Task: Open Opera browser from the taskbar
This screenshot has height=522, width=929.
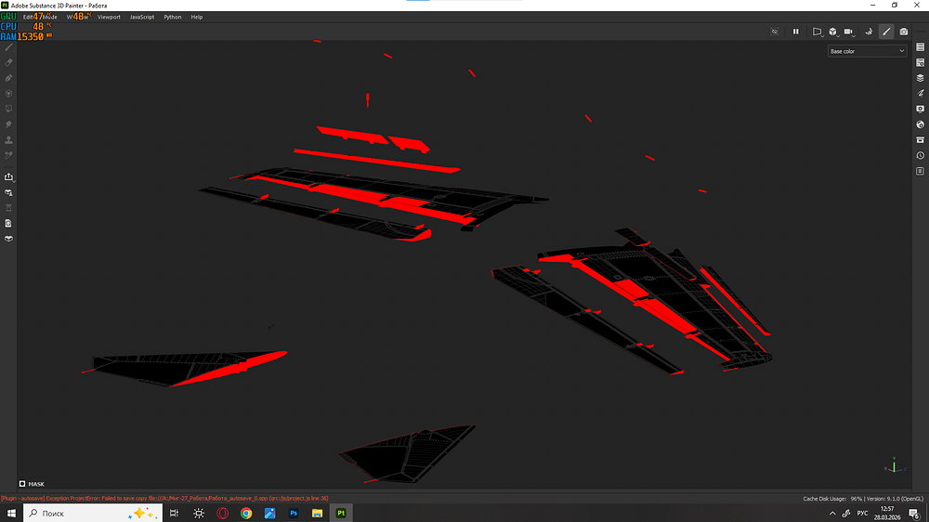Action: point(223,513)
